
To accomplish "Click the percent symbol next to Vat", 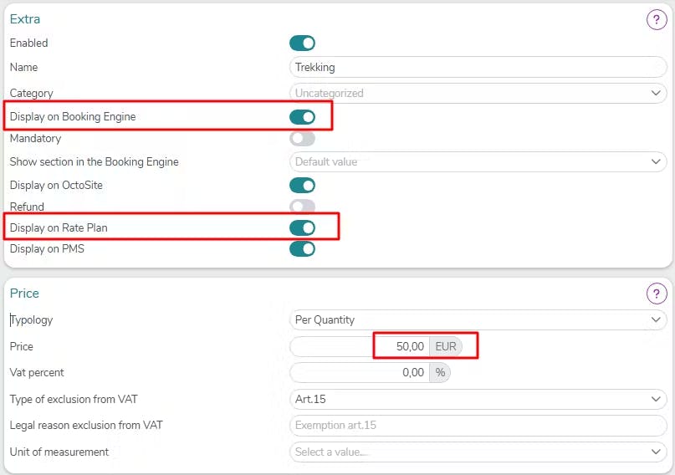I will pyautogui.click(x=440, y=373).
